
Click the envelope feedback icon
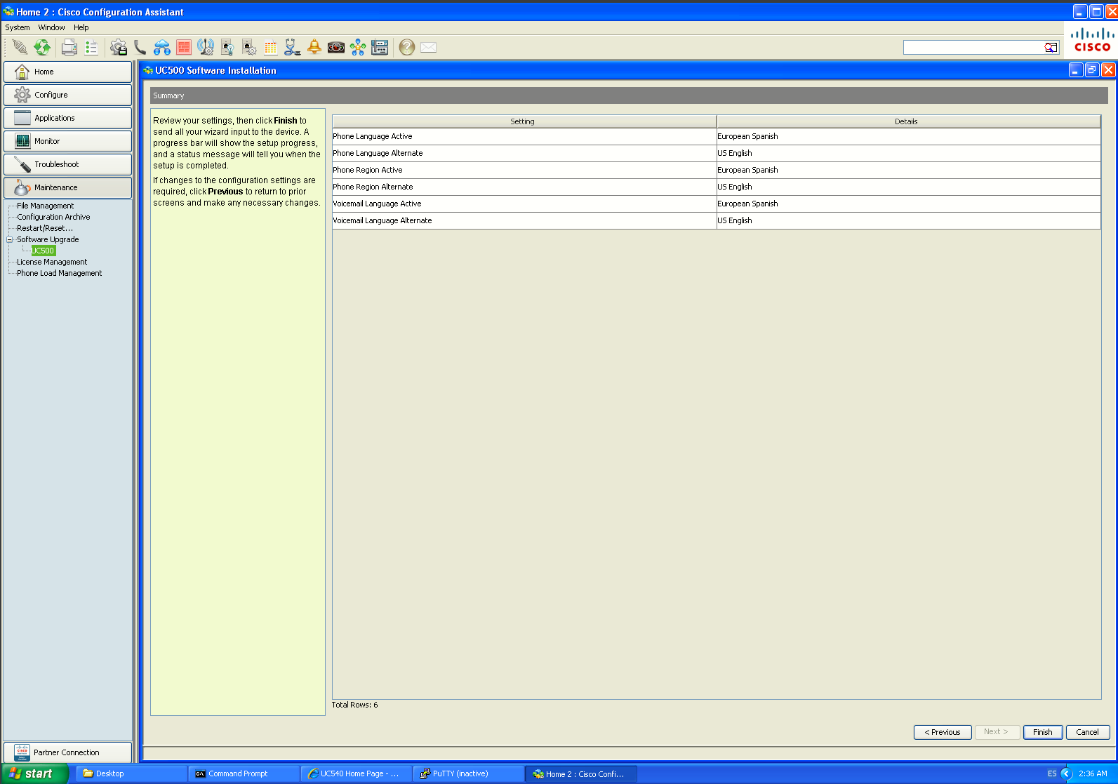click(x=429, y=47)
